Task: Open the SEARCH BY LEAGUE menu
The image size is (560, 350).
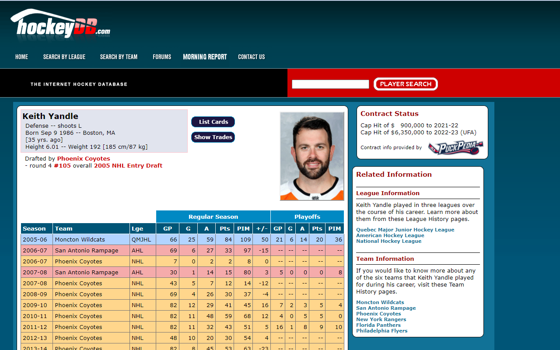Action: tap(64, 57)
